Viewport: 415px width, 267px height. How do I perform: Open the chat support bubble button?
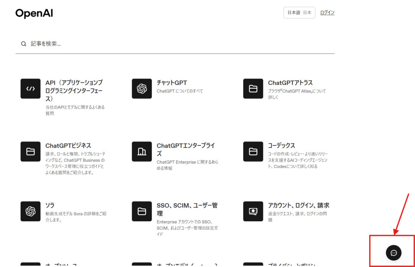(394, 253)
